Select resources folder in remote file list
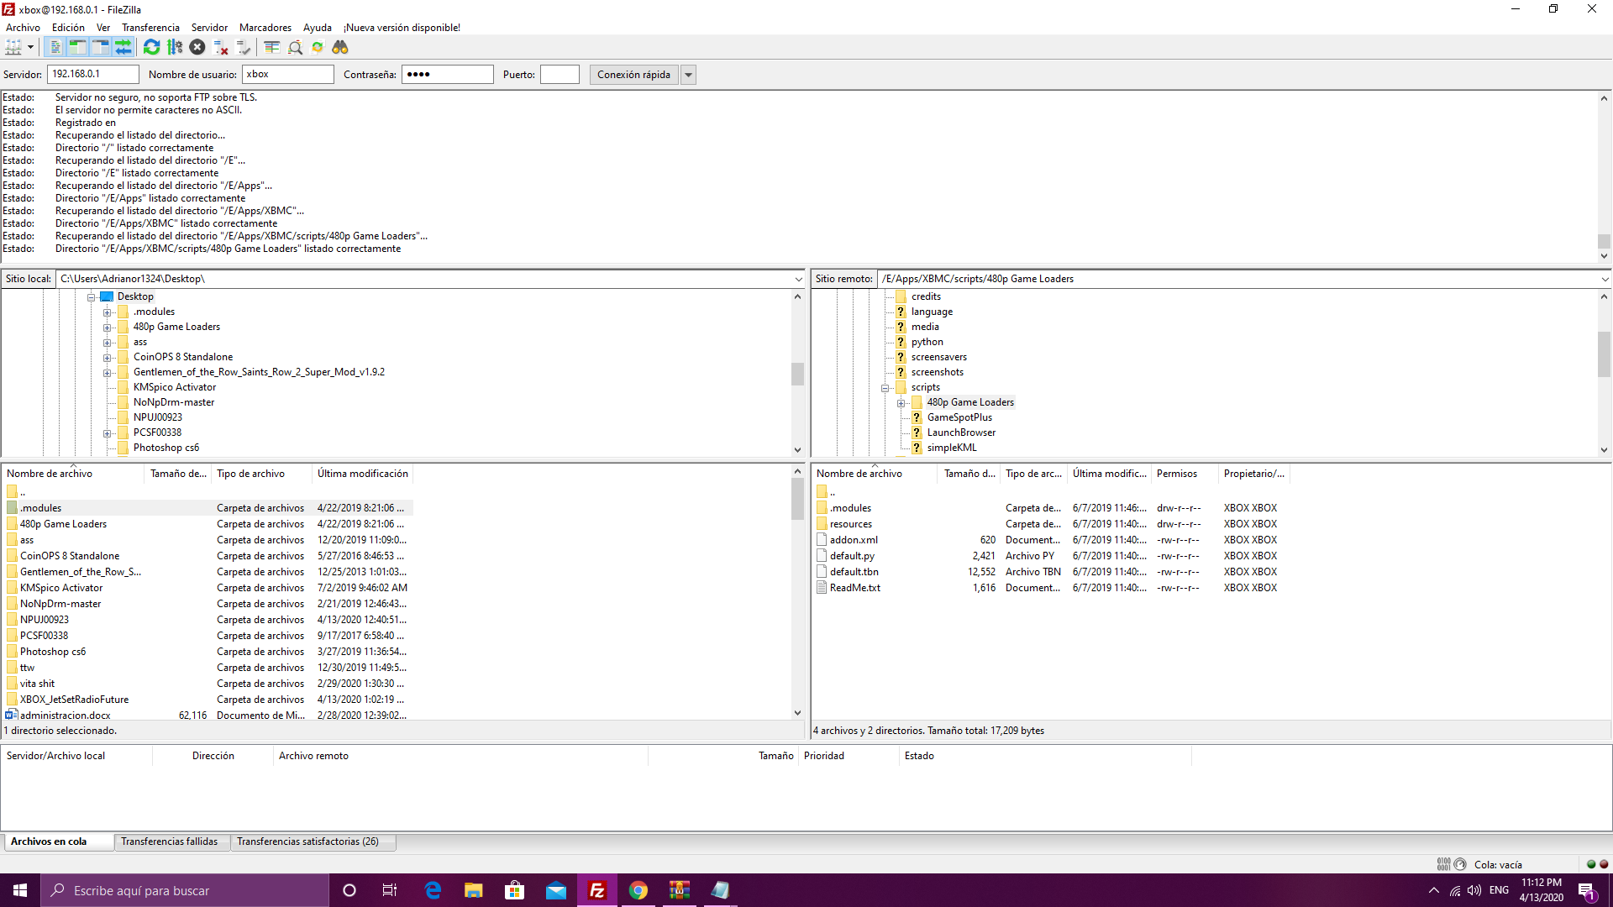 (x=850, y=524)
